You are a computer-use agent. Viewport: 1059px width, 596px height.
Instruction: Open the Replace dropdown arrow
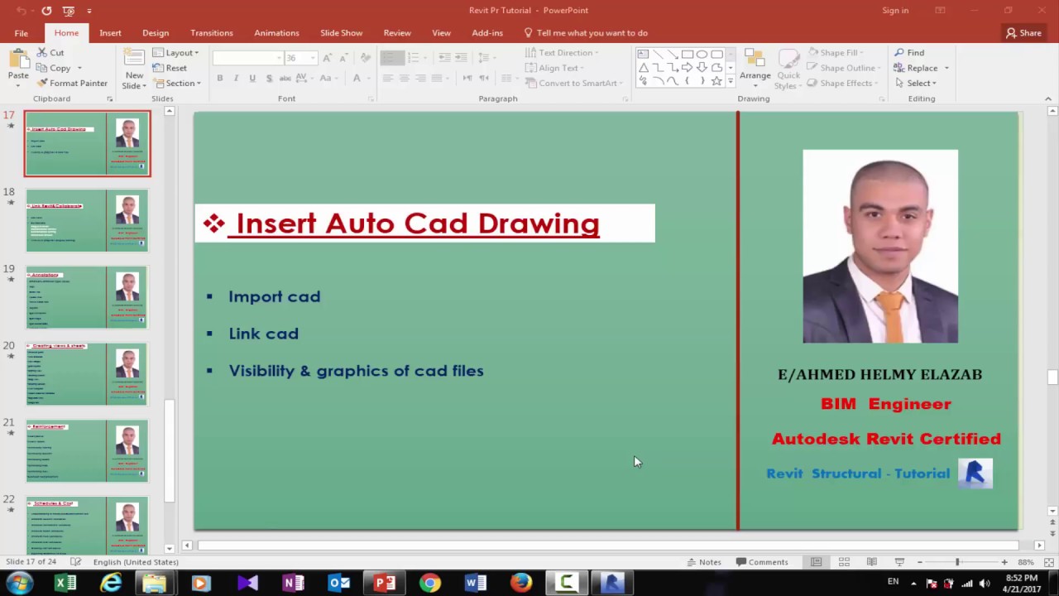[x=946, y=69]
